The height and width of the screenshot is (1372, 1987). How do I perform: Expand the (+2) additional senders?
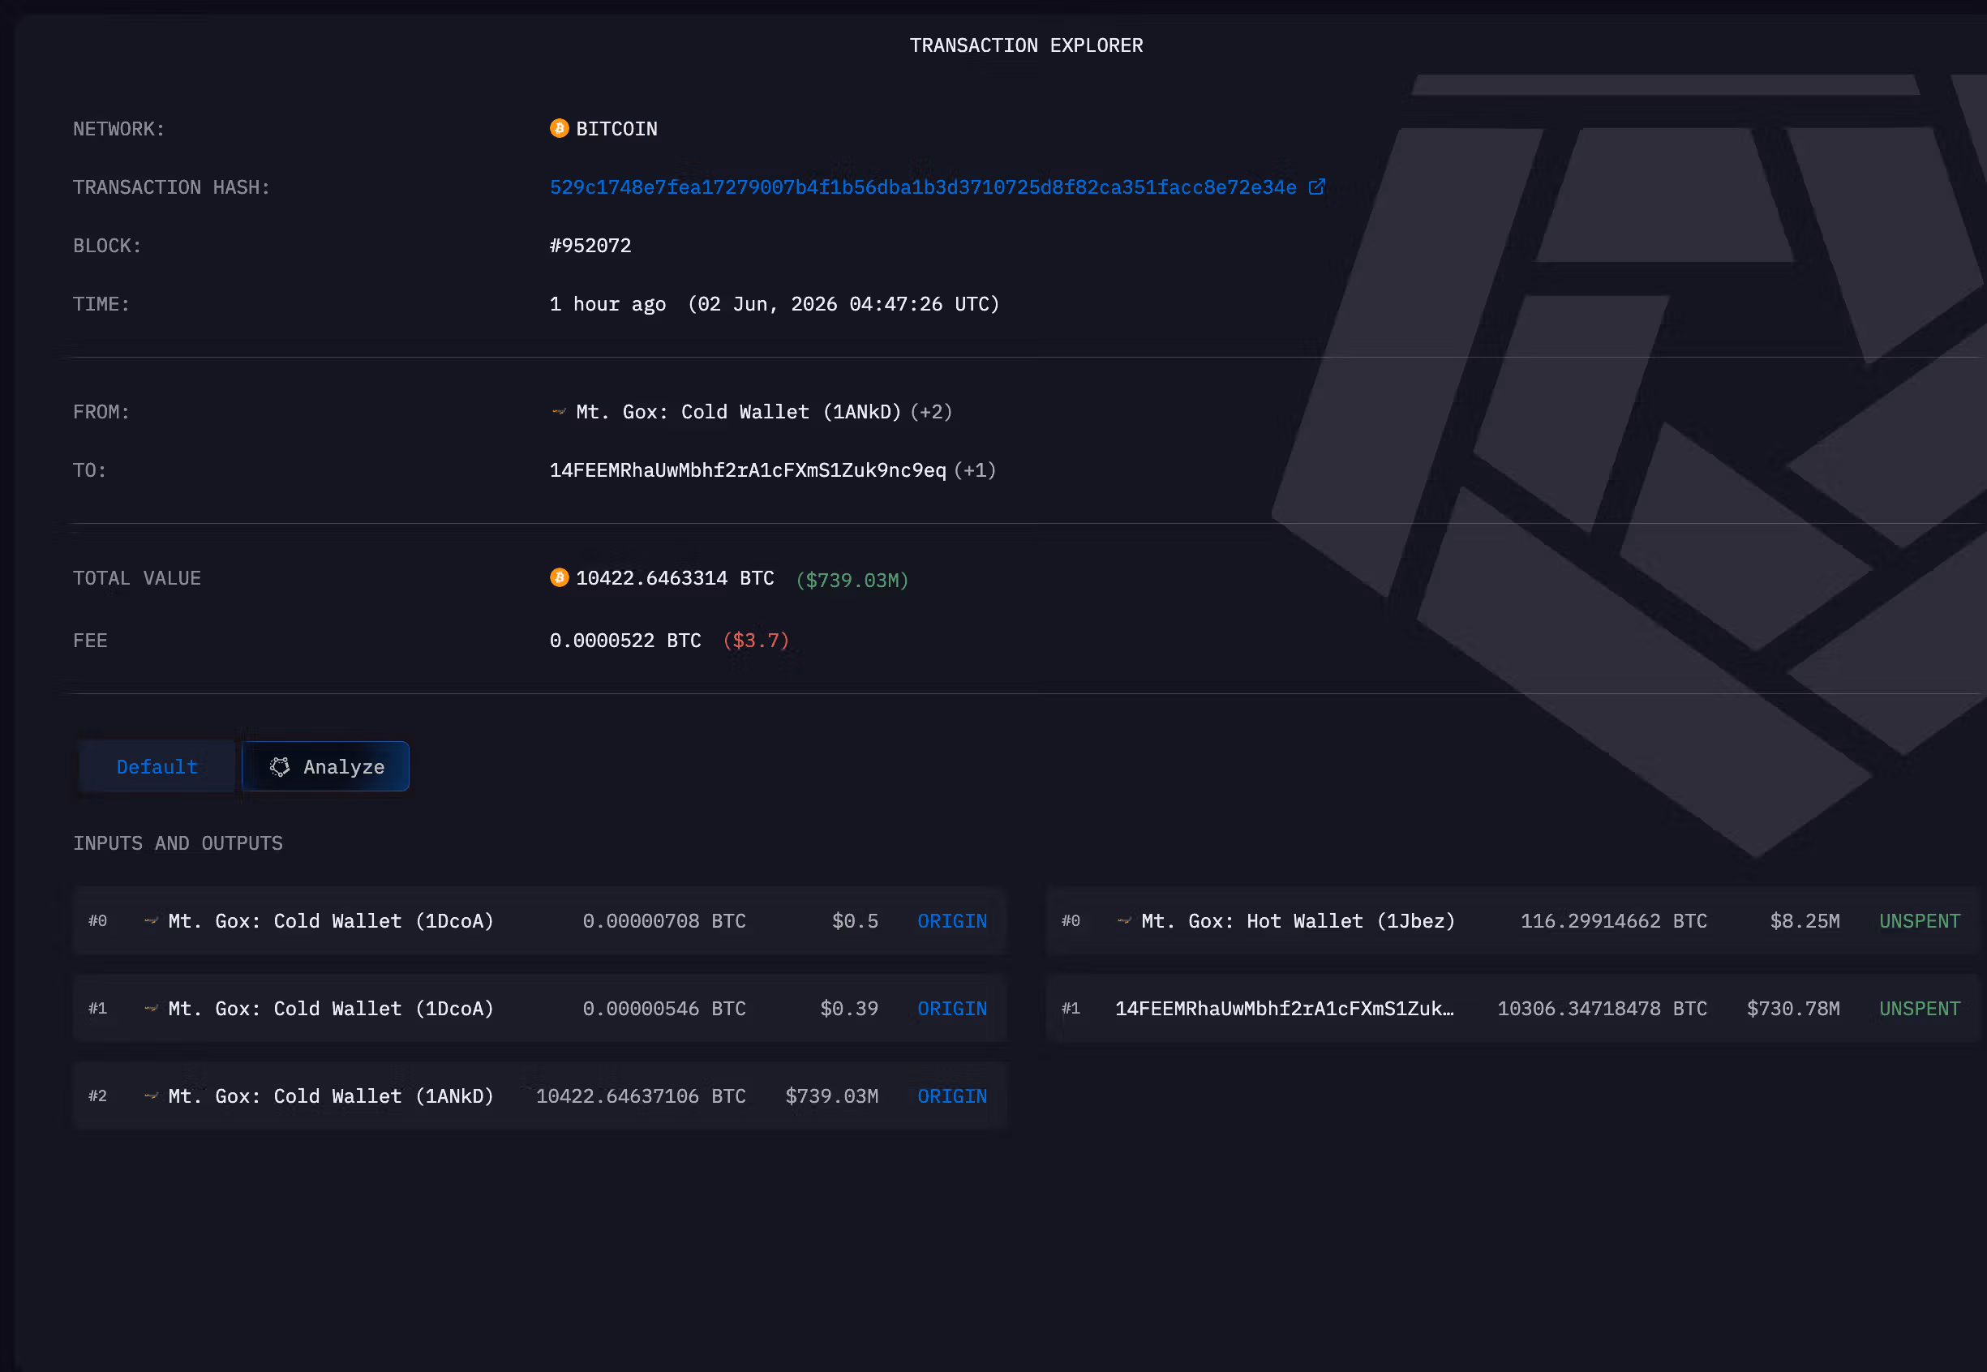pos(931,412)
